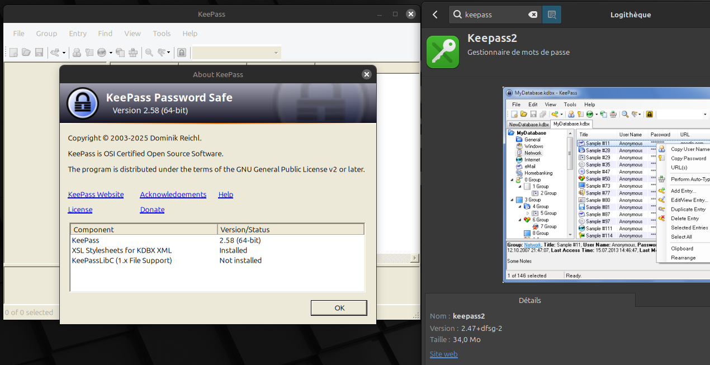Expand the Add Entry dropdown arrow

click(x=64, y=53)
